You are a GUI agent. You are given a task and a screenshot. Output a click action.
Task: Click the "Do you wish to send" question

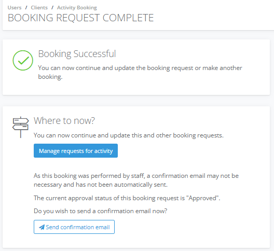pos(100,211)
